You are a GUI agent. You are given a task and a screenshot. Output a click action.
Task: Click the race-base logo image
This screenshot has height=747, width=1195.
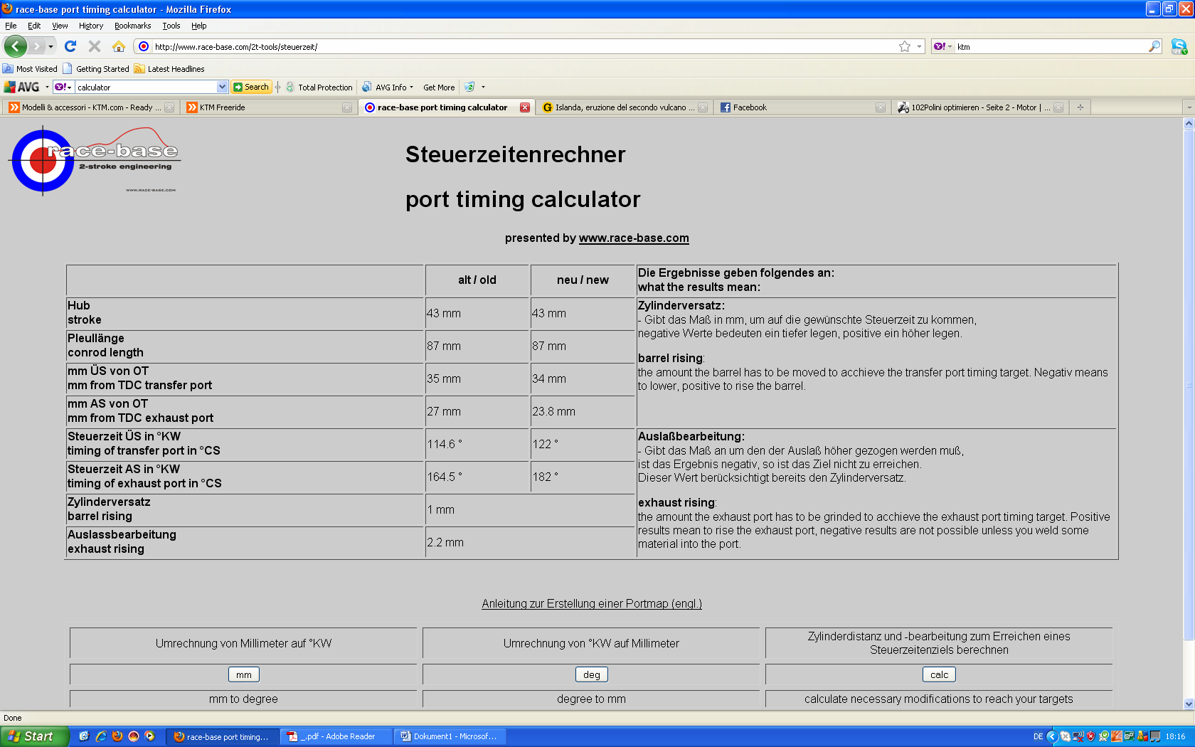pos(94,160)
